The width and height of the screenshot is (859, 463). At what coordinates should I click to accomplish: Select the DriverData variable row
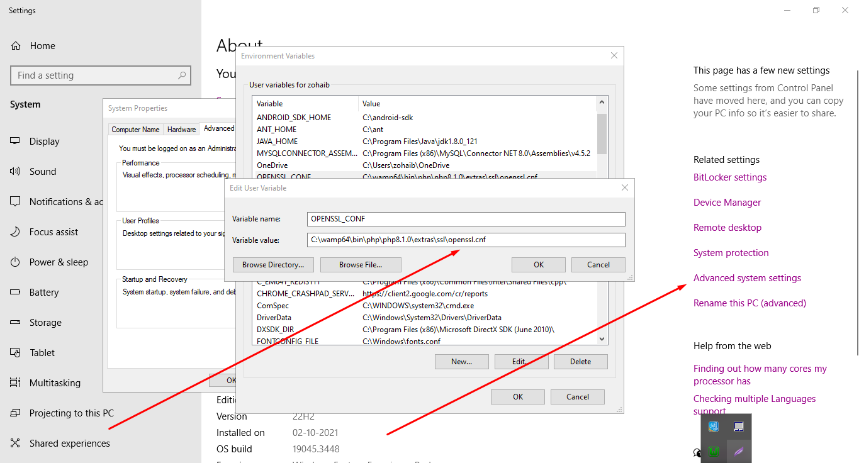coord(425,318)
